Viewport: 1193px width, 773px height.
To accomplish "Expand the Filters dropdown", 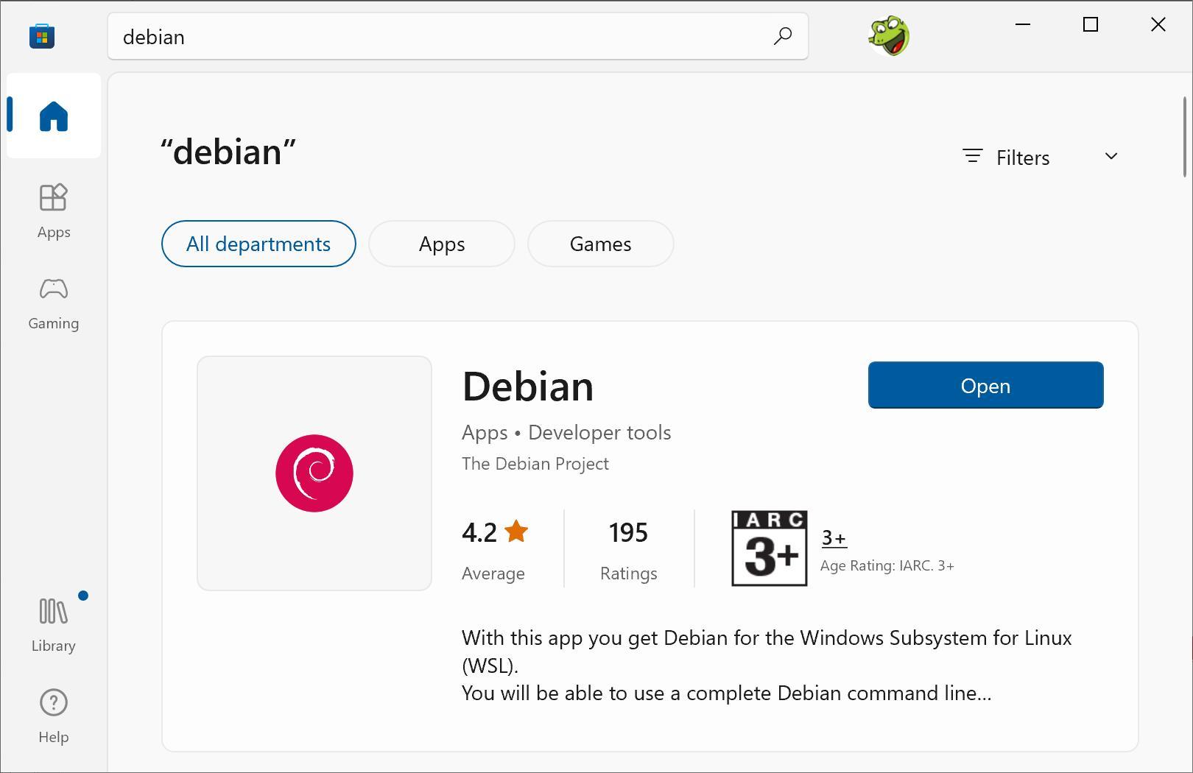I will pos(1022,158).
